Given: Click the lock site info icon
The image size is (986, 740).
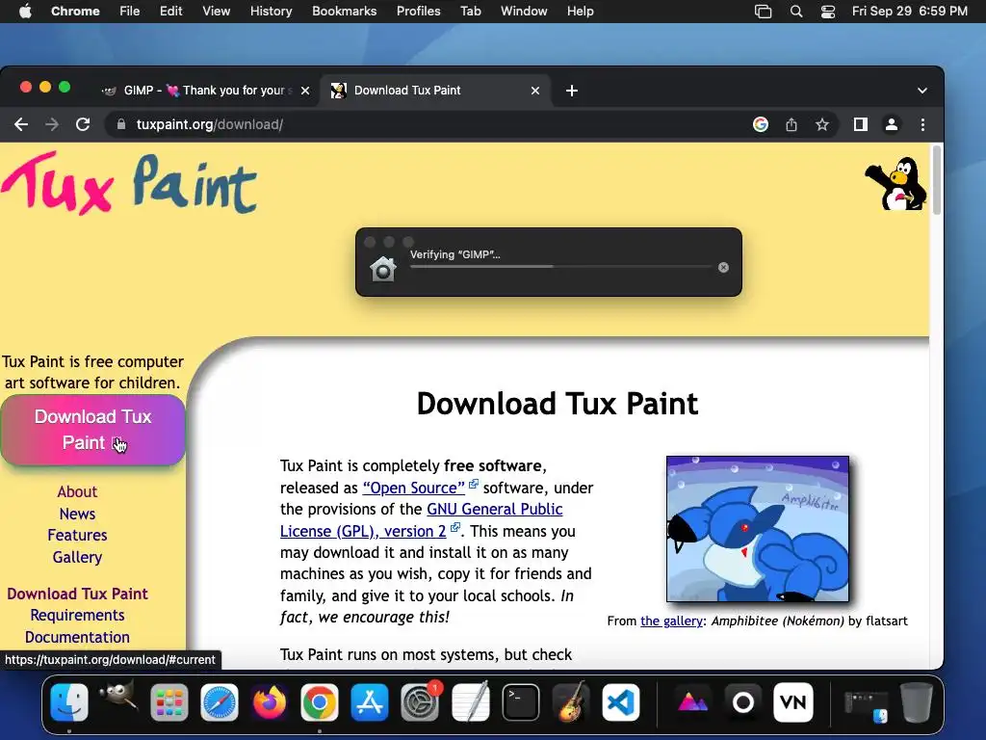Looking at the screenshot, I should pyautogui.click(x=120, y=124).
